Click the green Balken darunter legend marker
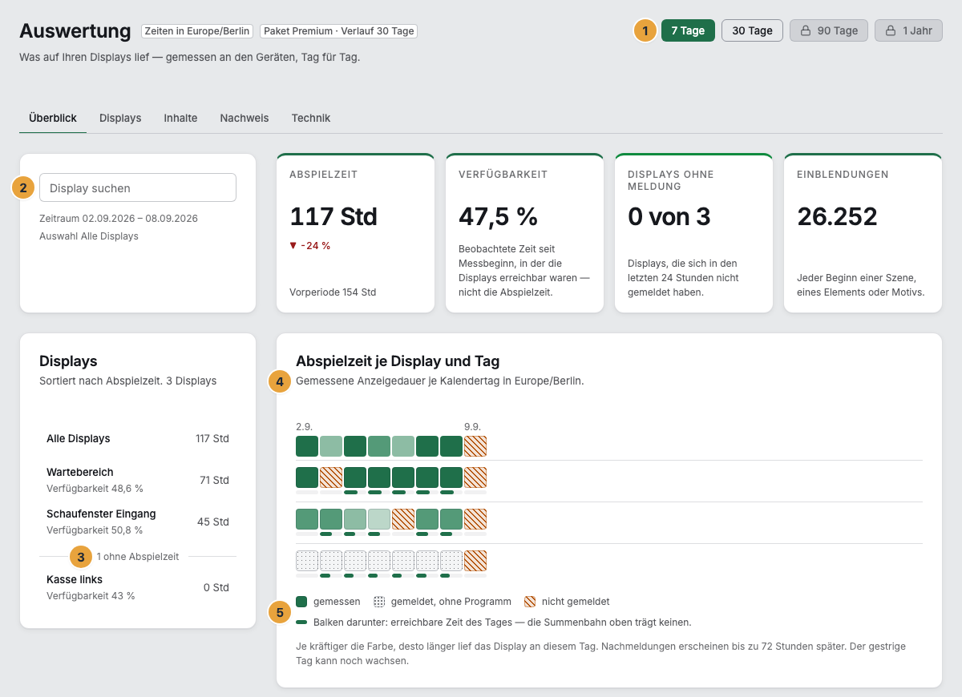Image resolution: width=962 pixels, height=697 pixels. click(x=301, y=622)
